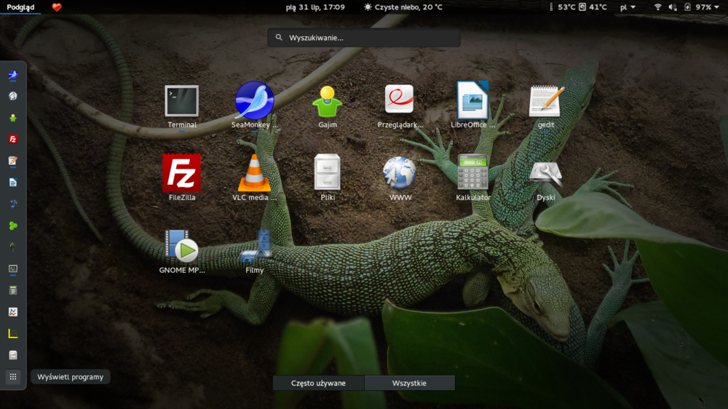
Task: Launch the Terminal application
Action: [181, 102]
